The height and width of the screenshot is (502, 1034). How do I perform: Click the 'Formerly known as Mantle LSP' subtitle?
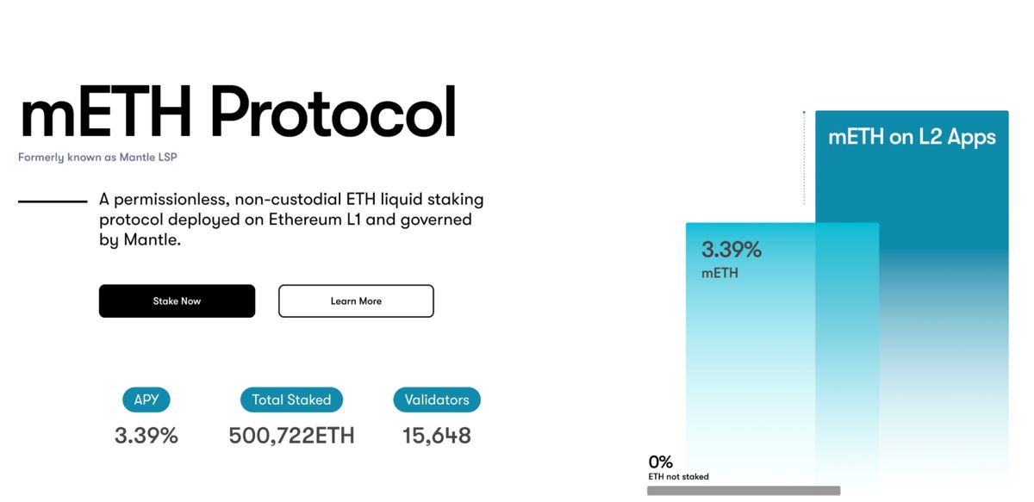coord(97,158)
